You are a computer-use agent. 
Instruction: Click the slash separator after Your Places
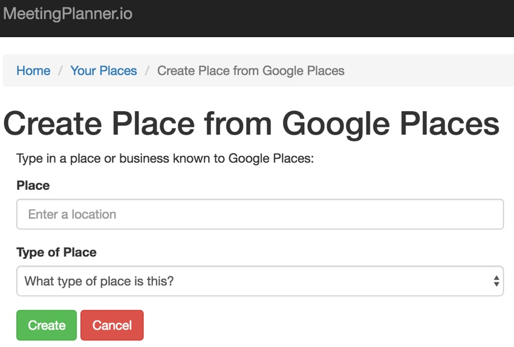pos(147,71)
